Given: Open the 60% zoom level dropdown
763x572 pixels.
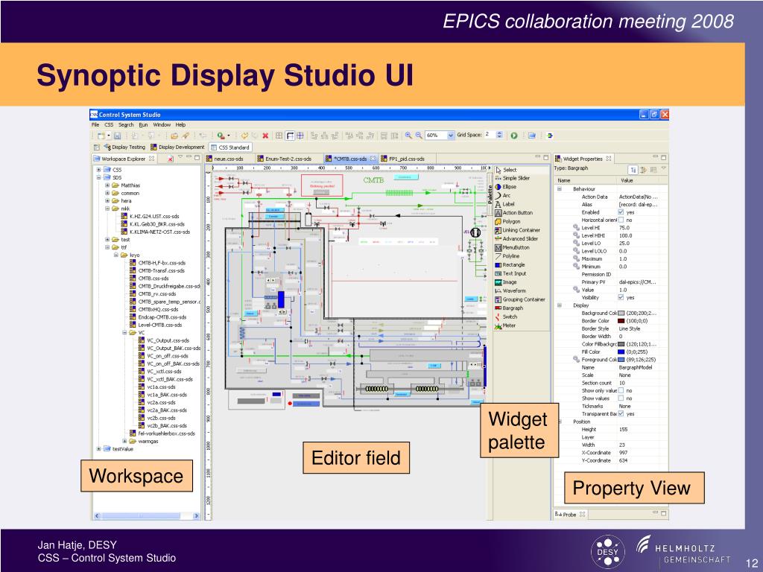Looking at the screenshot, I should pyautogui.click(x=451, y=136).
